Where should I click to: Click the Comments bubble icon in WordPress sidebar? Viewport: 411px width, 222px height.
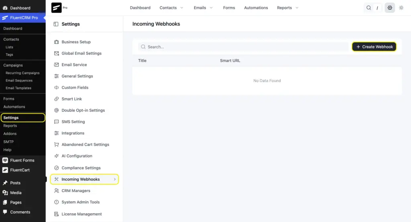coord(5,212)
